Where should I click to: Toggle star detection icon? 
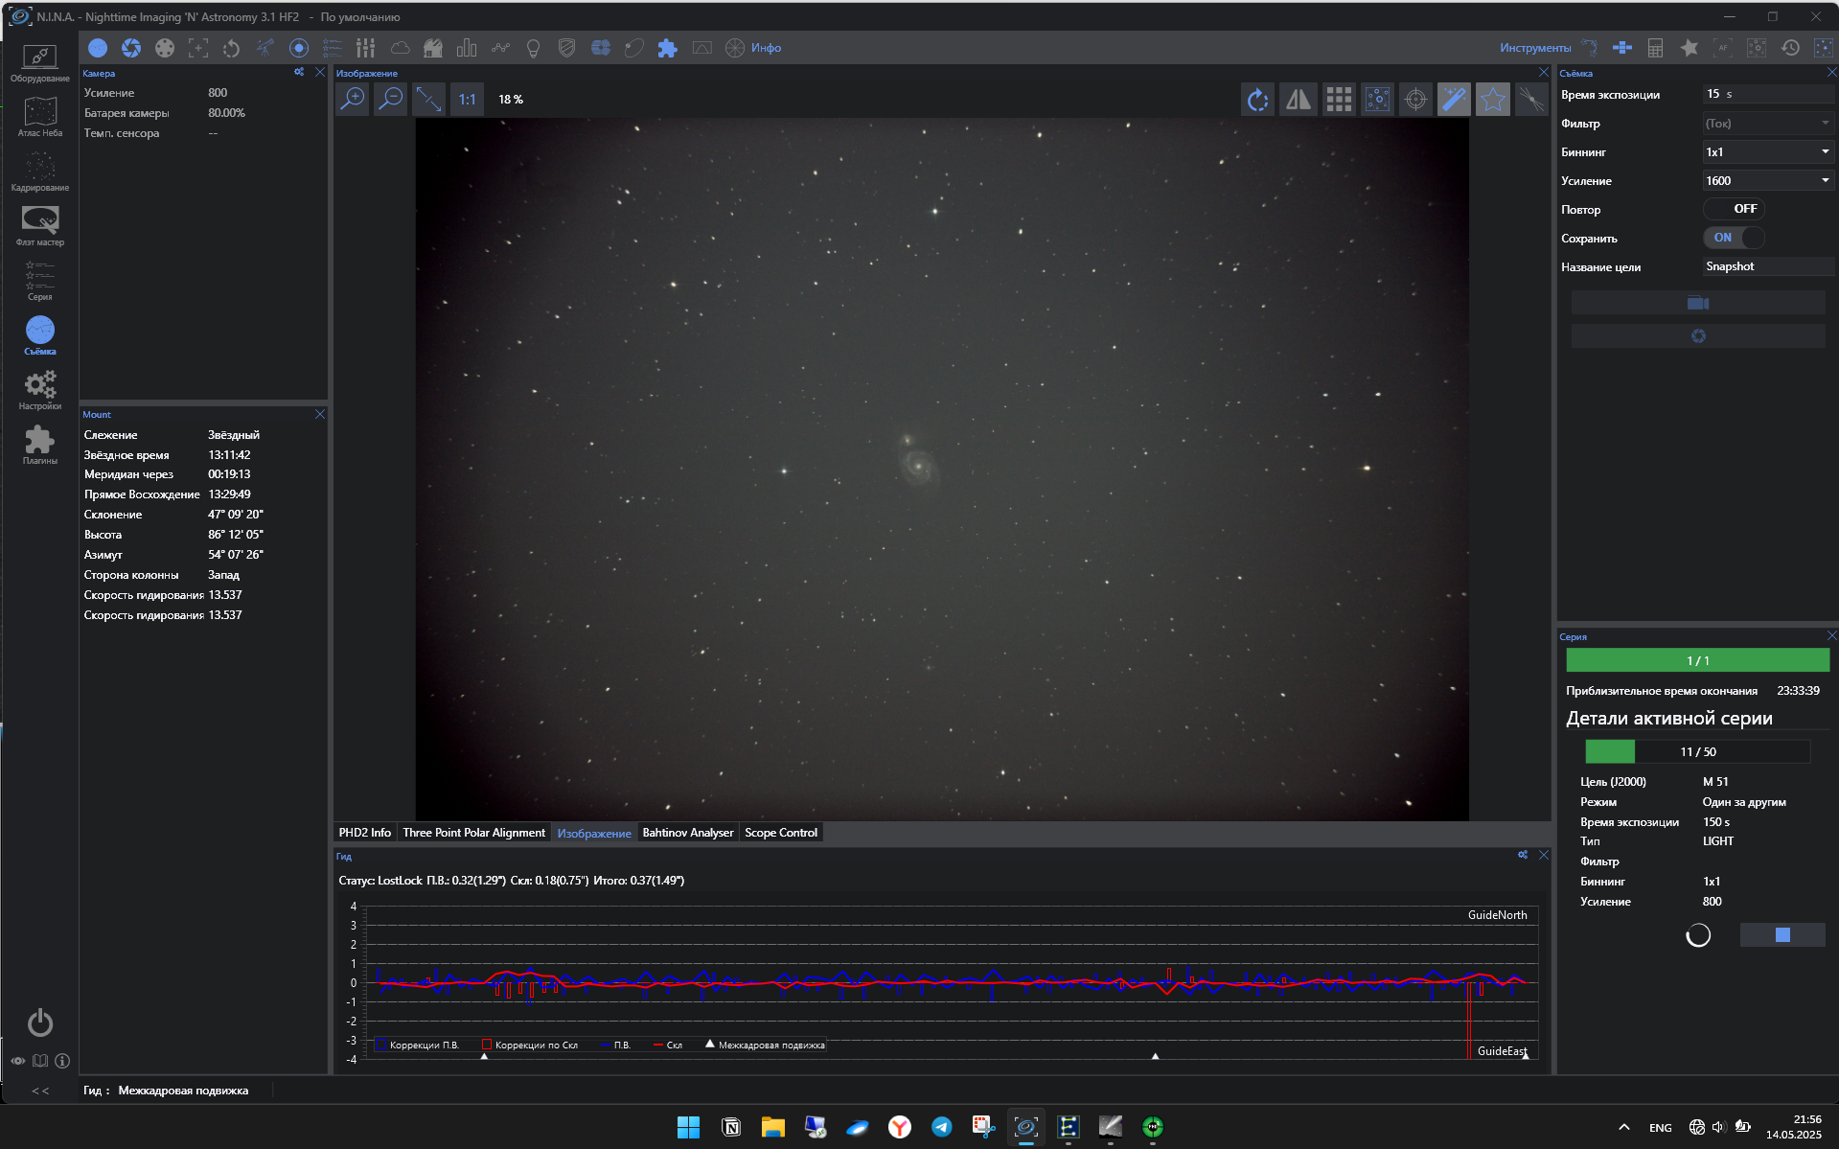click(1492, 100)
